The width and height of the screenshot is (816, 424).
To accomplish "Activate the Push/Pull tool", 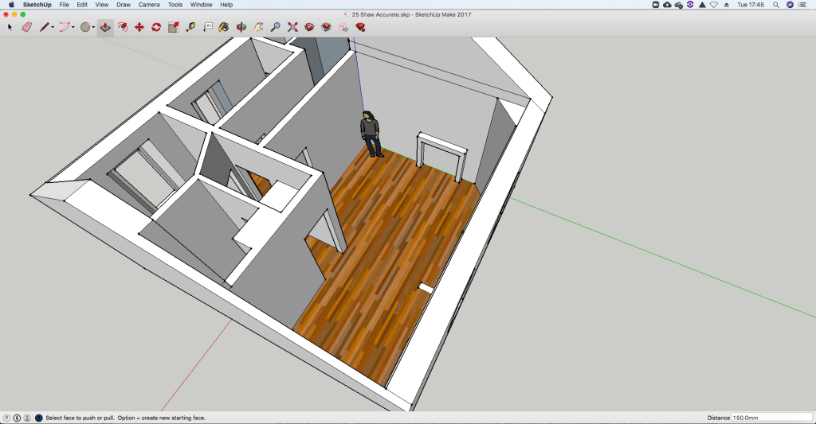I will pos(105,27).
